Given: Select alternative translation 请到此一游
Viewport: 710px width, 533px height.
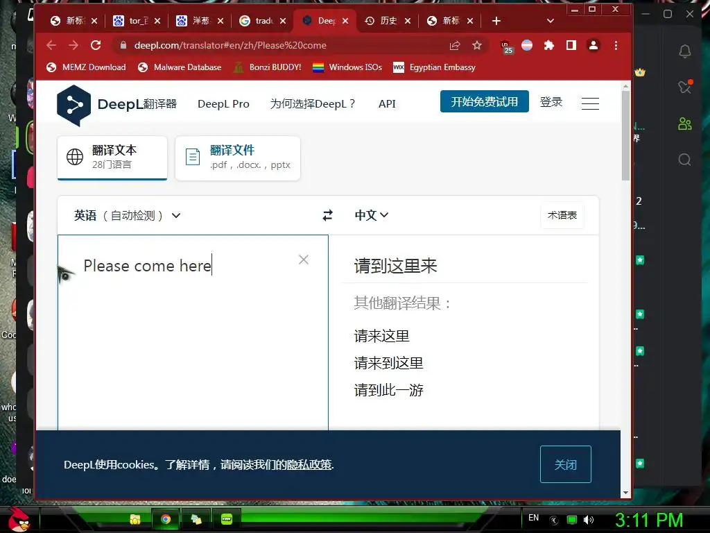Looking at the screenshot, I should [388, 390].
